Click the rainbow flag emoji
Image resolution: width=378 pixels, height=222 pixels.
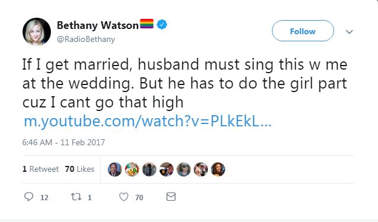click(146, 24)
